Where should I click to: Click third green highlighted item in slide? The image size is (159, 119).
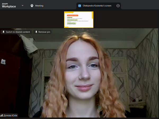[x=72, y=23]
